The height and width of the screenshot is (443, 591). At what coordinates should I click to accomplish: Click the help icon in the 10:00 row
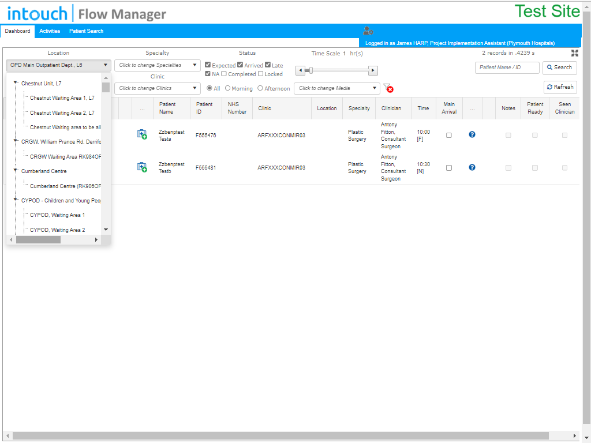click(x=472, y=134)
